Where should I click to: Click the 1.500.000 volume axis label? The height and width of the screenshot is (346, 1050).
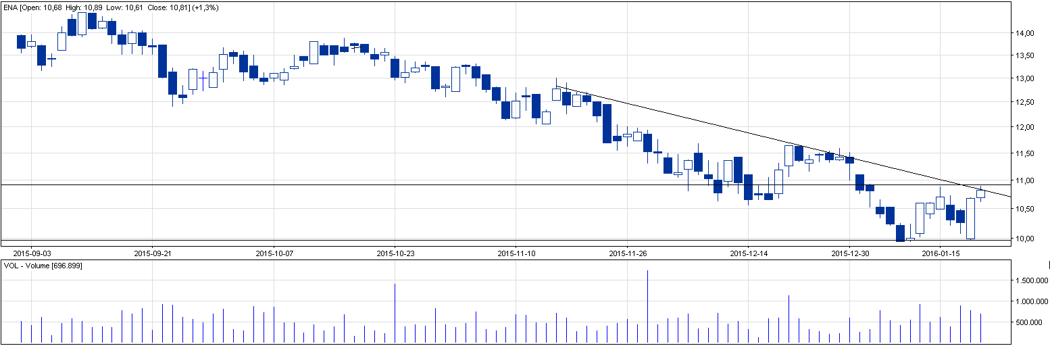point(1030,280)
